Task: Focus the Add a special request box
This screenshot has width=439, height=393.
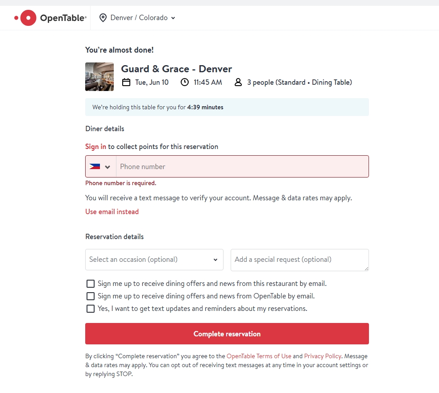Action: (299, 260)
